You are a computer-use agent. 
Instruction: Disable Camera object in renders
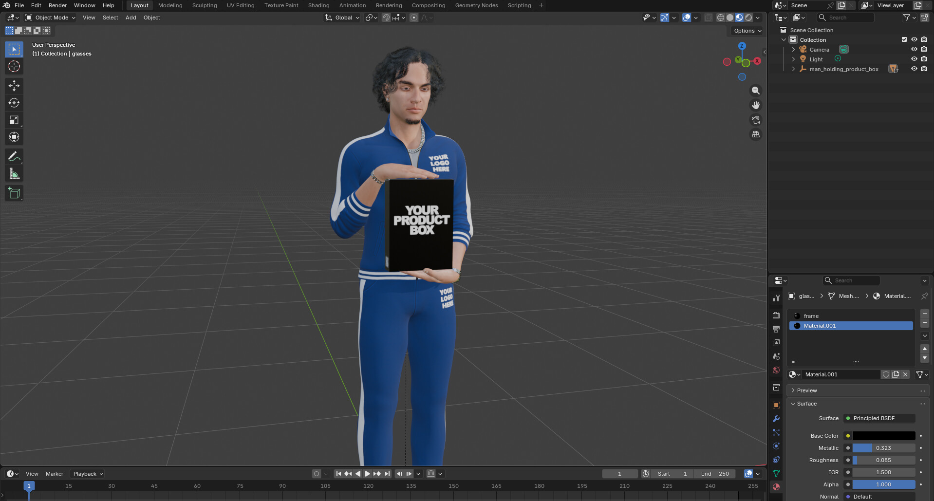(x=924, y=49)
